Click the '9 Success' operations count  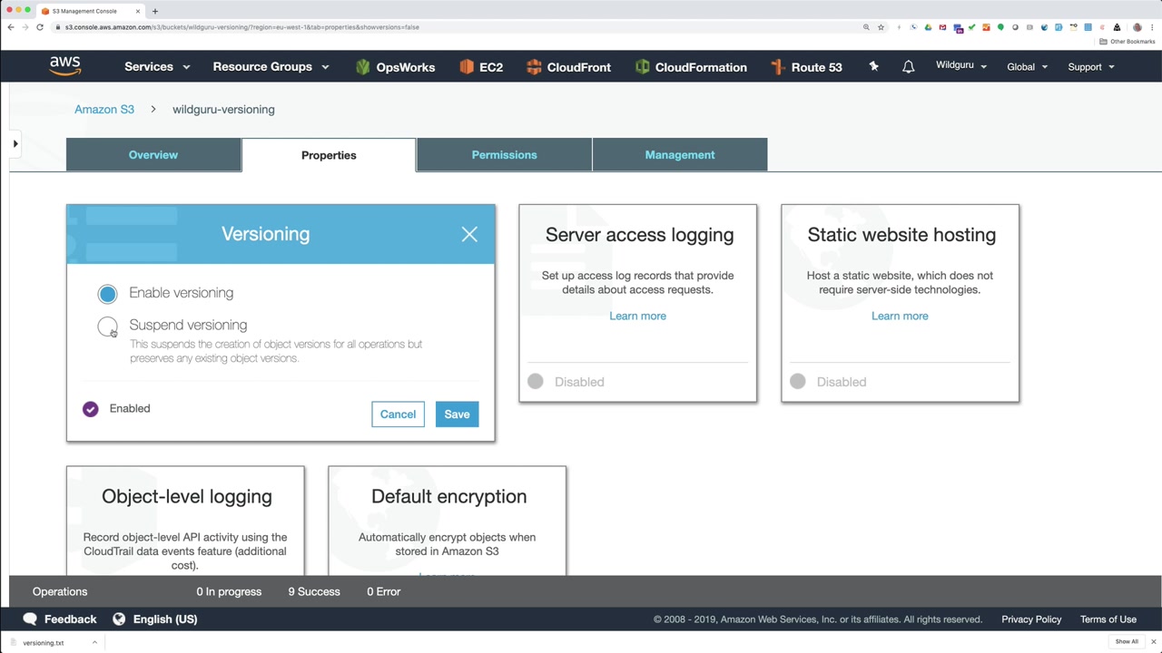click(314, 591)
